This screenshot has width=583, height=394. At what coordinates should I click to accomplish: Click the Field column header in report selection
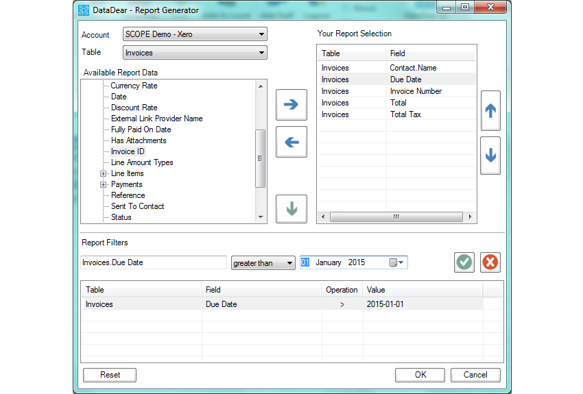coord(431,53)
